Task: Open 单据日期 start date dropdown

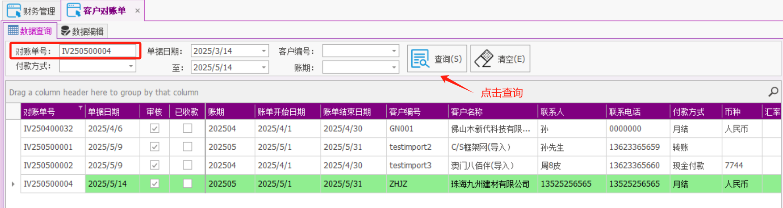Action: point(263,51)
